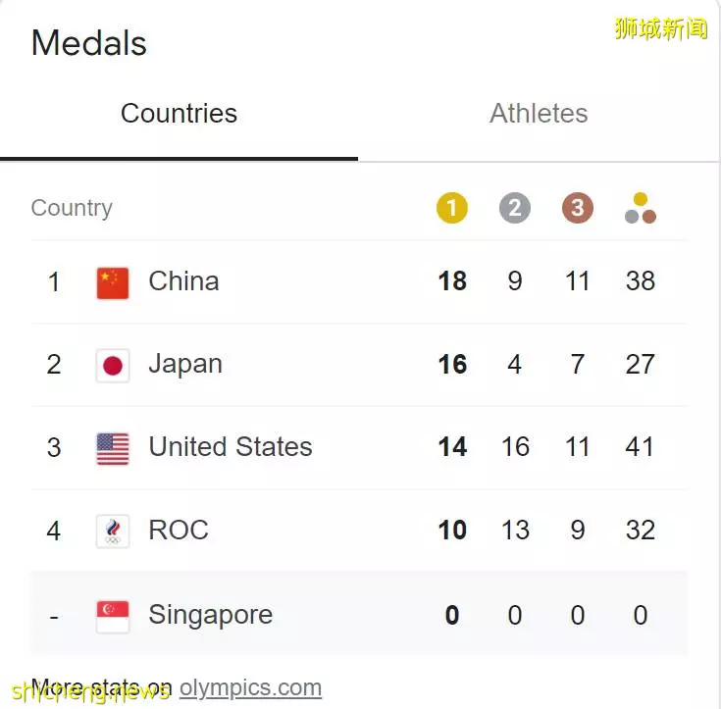Click the China flag icon
Screen dimensions: 721x709
tap(113, 282)
